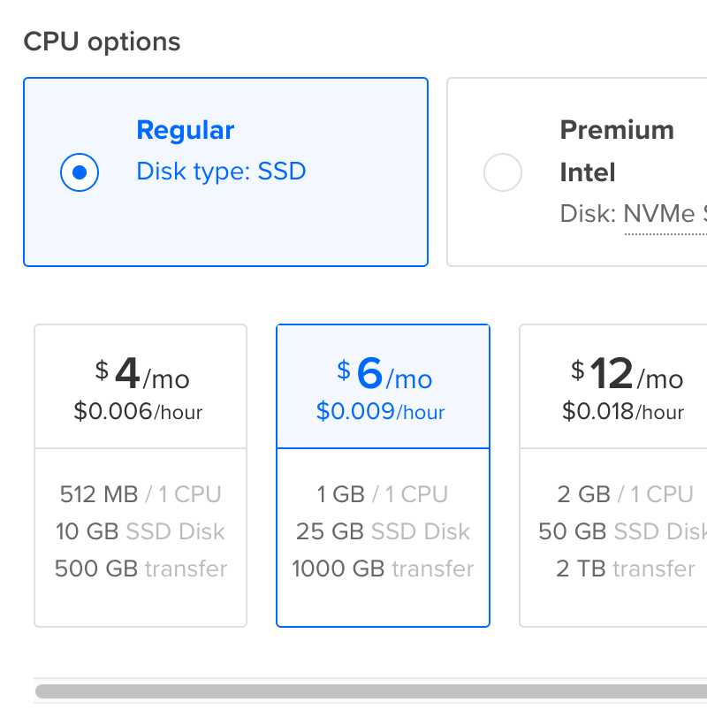707x725 pixels.
Task: Select the $12/mo plan
Action: tap(613, 476)
